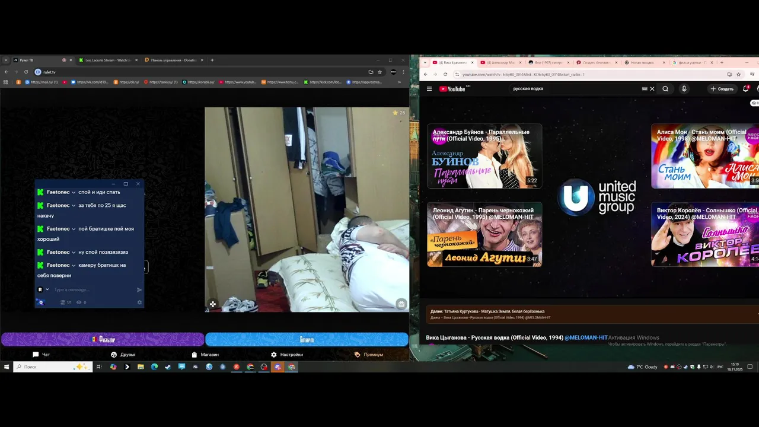759x427 pixels.
Task: Open a new tab in the YouTube browser
Action: [723, 62]
